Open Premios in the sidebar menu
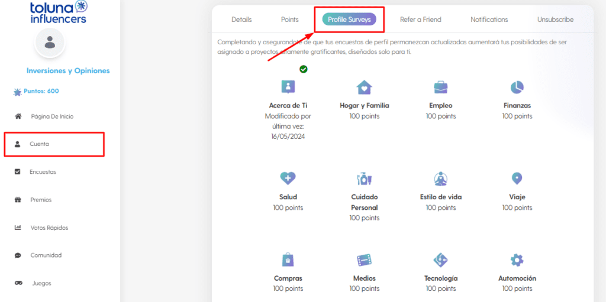The image size is (606, 302). point(41,200)
